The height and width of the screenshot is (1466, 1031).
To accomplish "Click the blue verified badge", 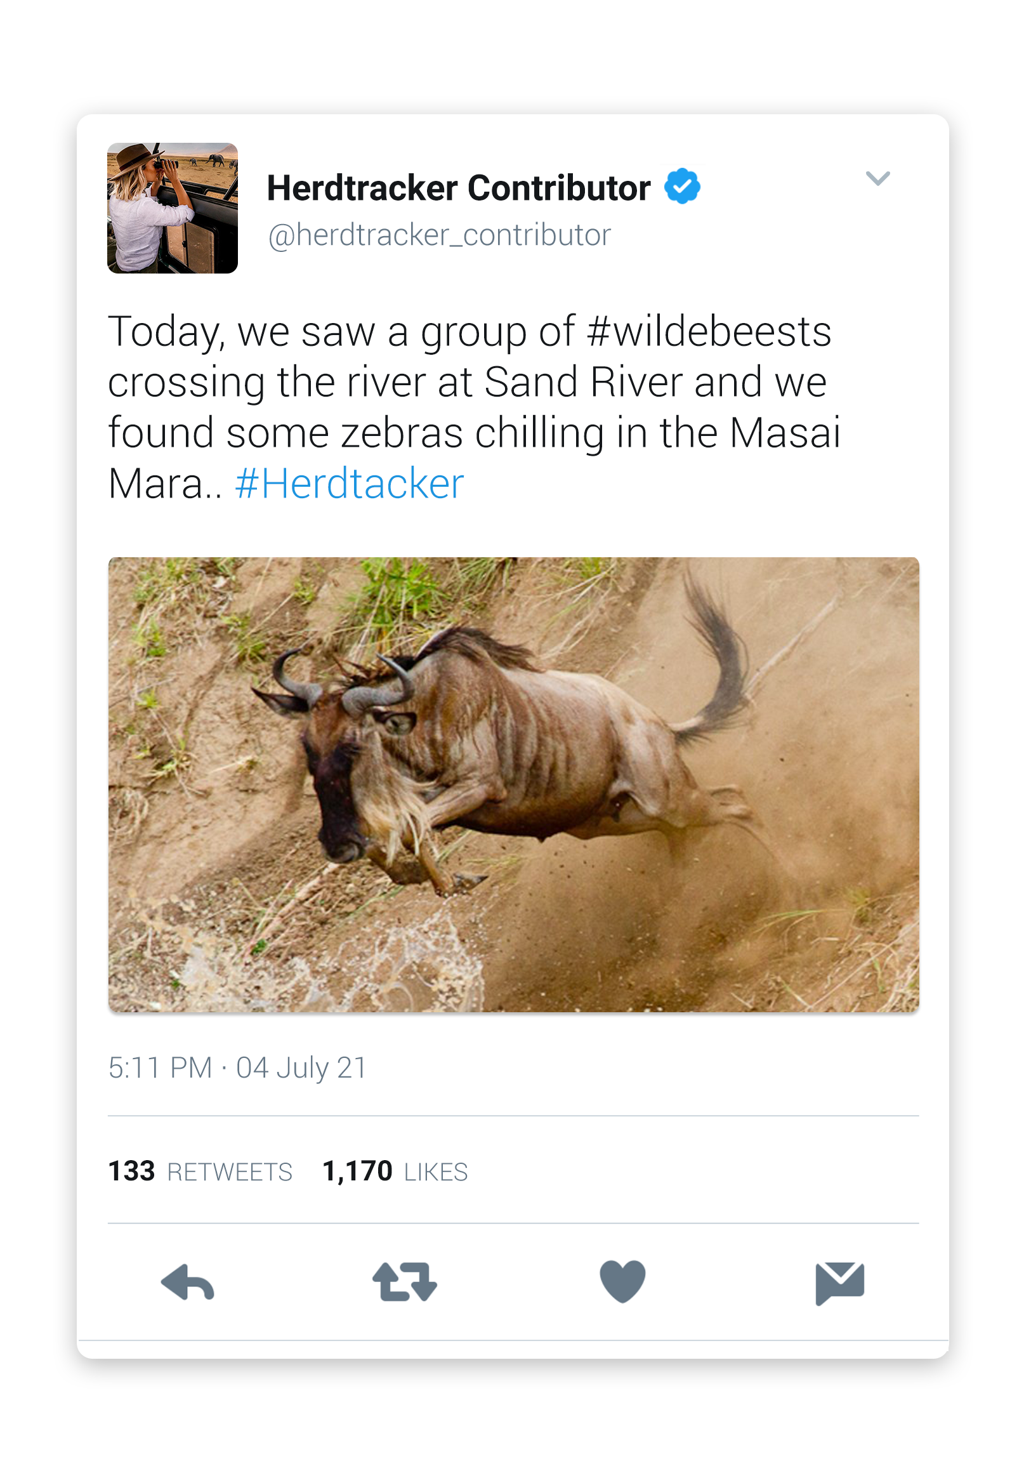I will coord(682,187).
